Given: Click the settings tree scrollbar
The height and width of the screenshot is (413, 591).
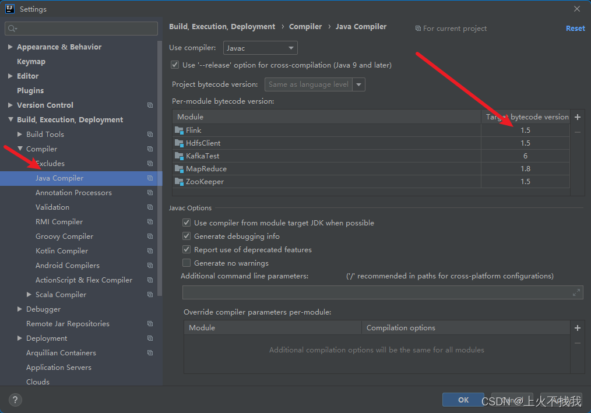Looking at the screenshot, I should [x=160, y=168].
